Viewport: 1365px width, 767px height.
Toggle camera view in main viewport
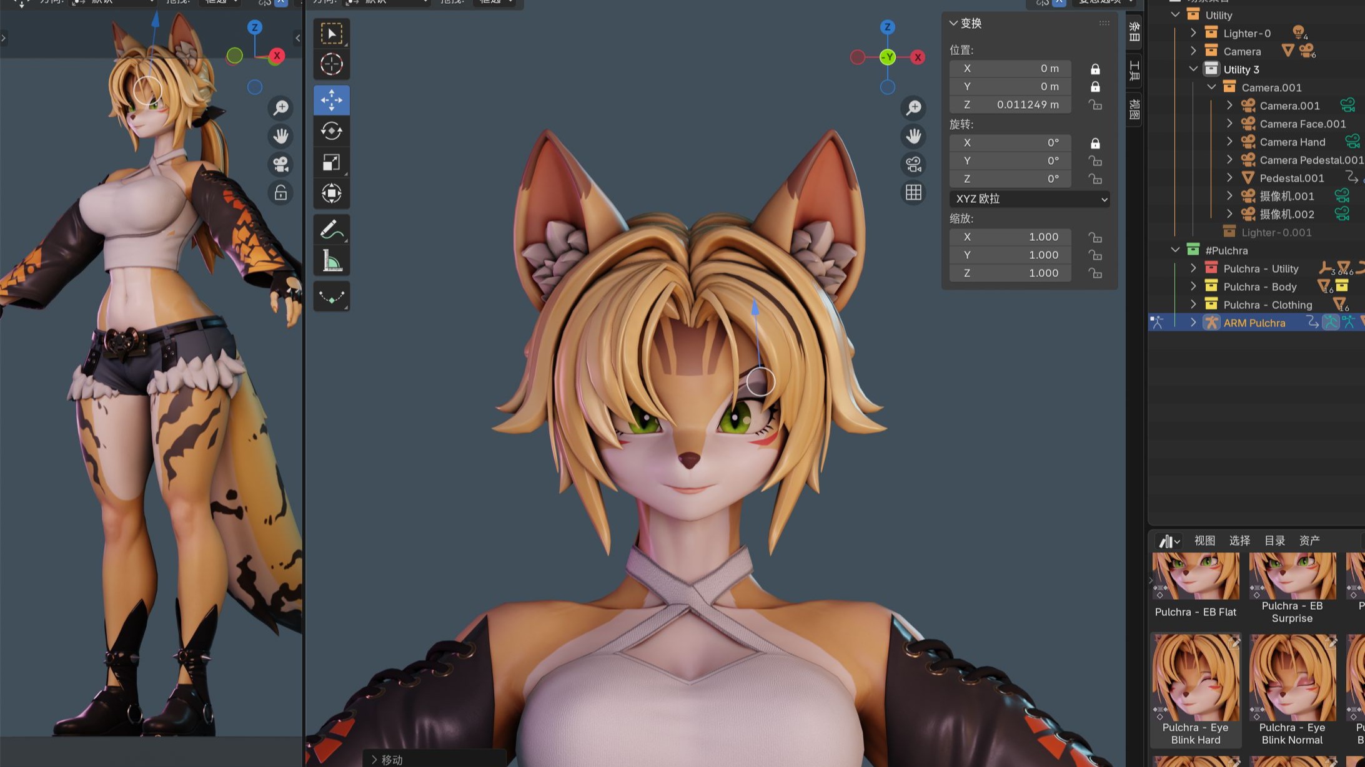click(x=913, y=164)
